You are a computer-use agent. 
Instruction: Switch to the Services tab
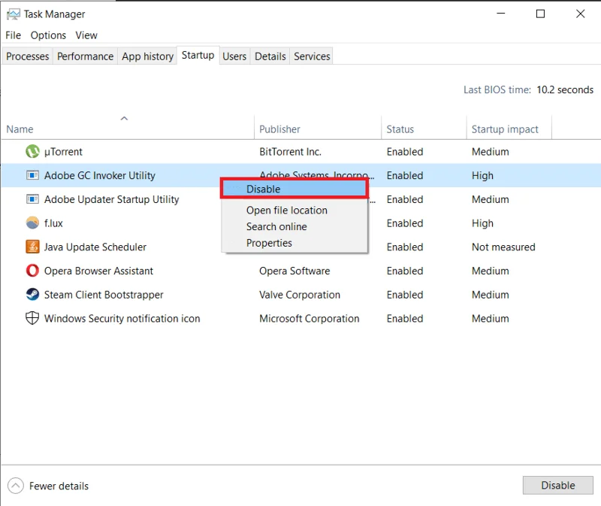[x=312, y=56]
